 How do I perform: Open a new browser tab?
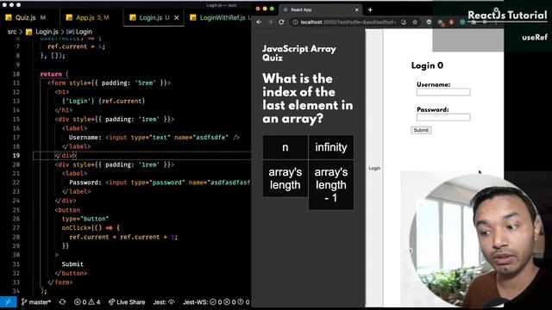(x=370, y=9)
